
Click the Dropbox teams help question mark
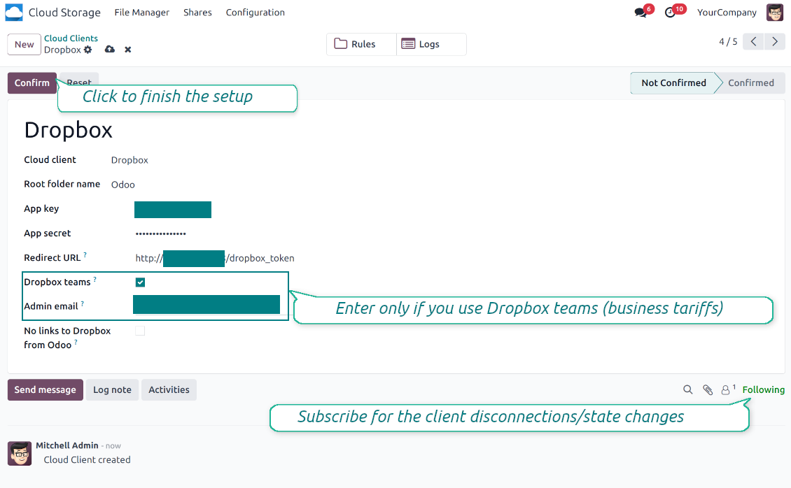[94, 279]
